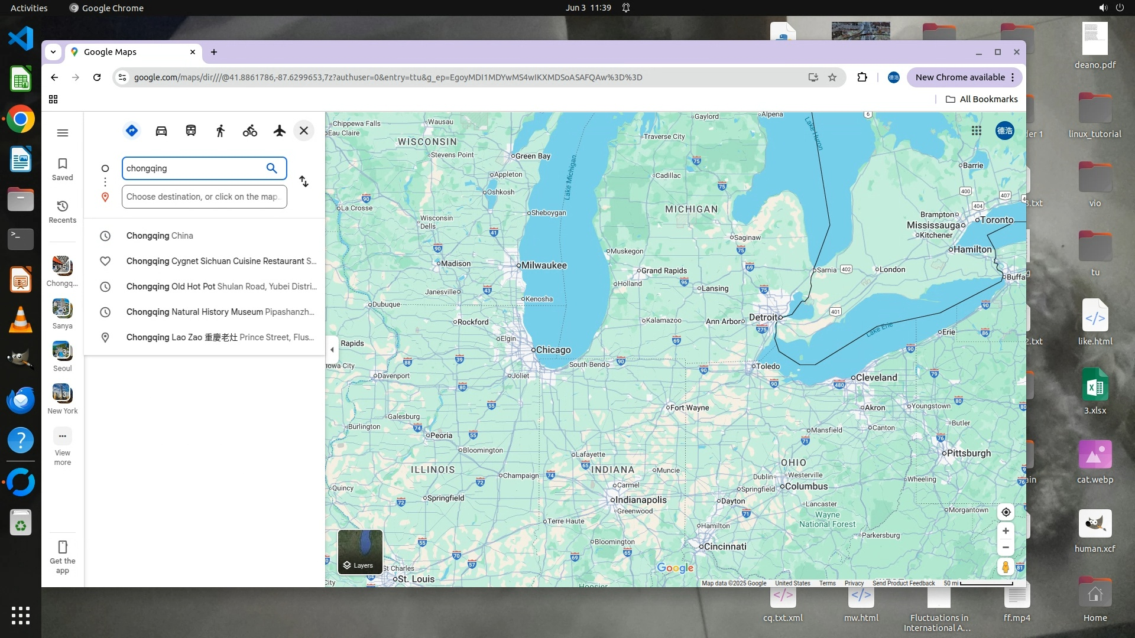The image size is (1135, 638).
Task: Choose Chongqing Natural History Museum suggestion
Action: tap(220, 312)
